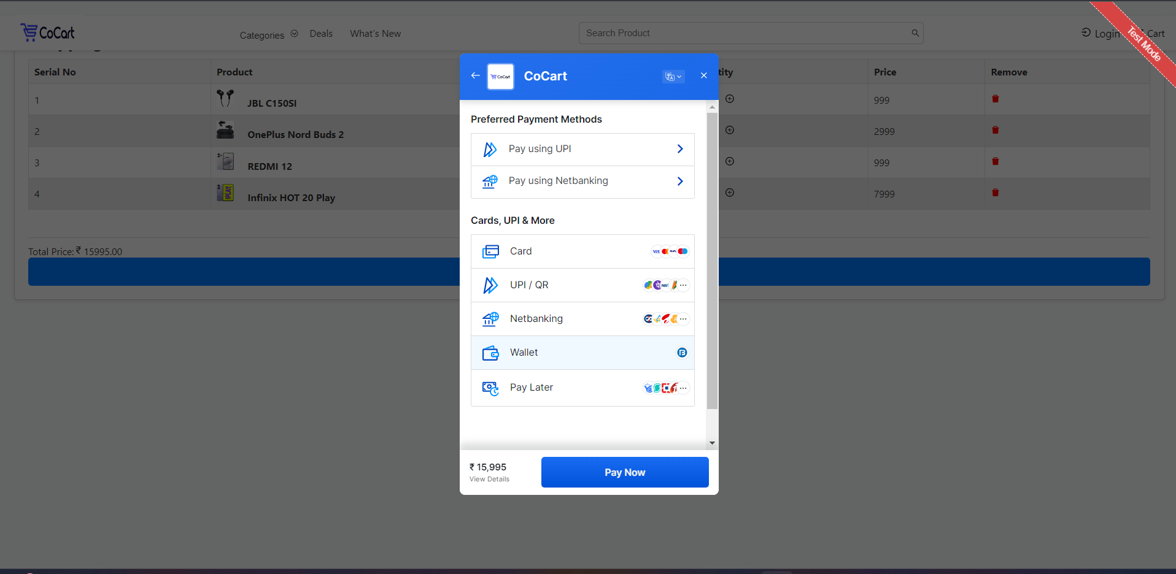Click the CoCart logo thumbnail in payment header
Image resolution: width=1176 pixels, height=574 pixels.
click(x=500, y=77)
